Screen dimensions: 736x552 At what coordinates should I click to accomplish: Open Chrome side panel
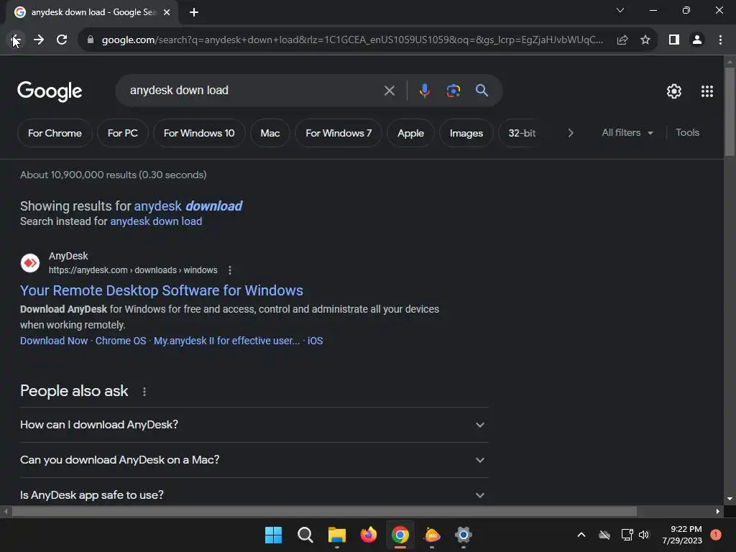click(674, 40)
